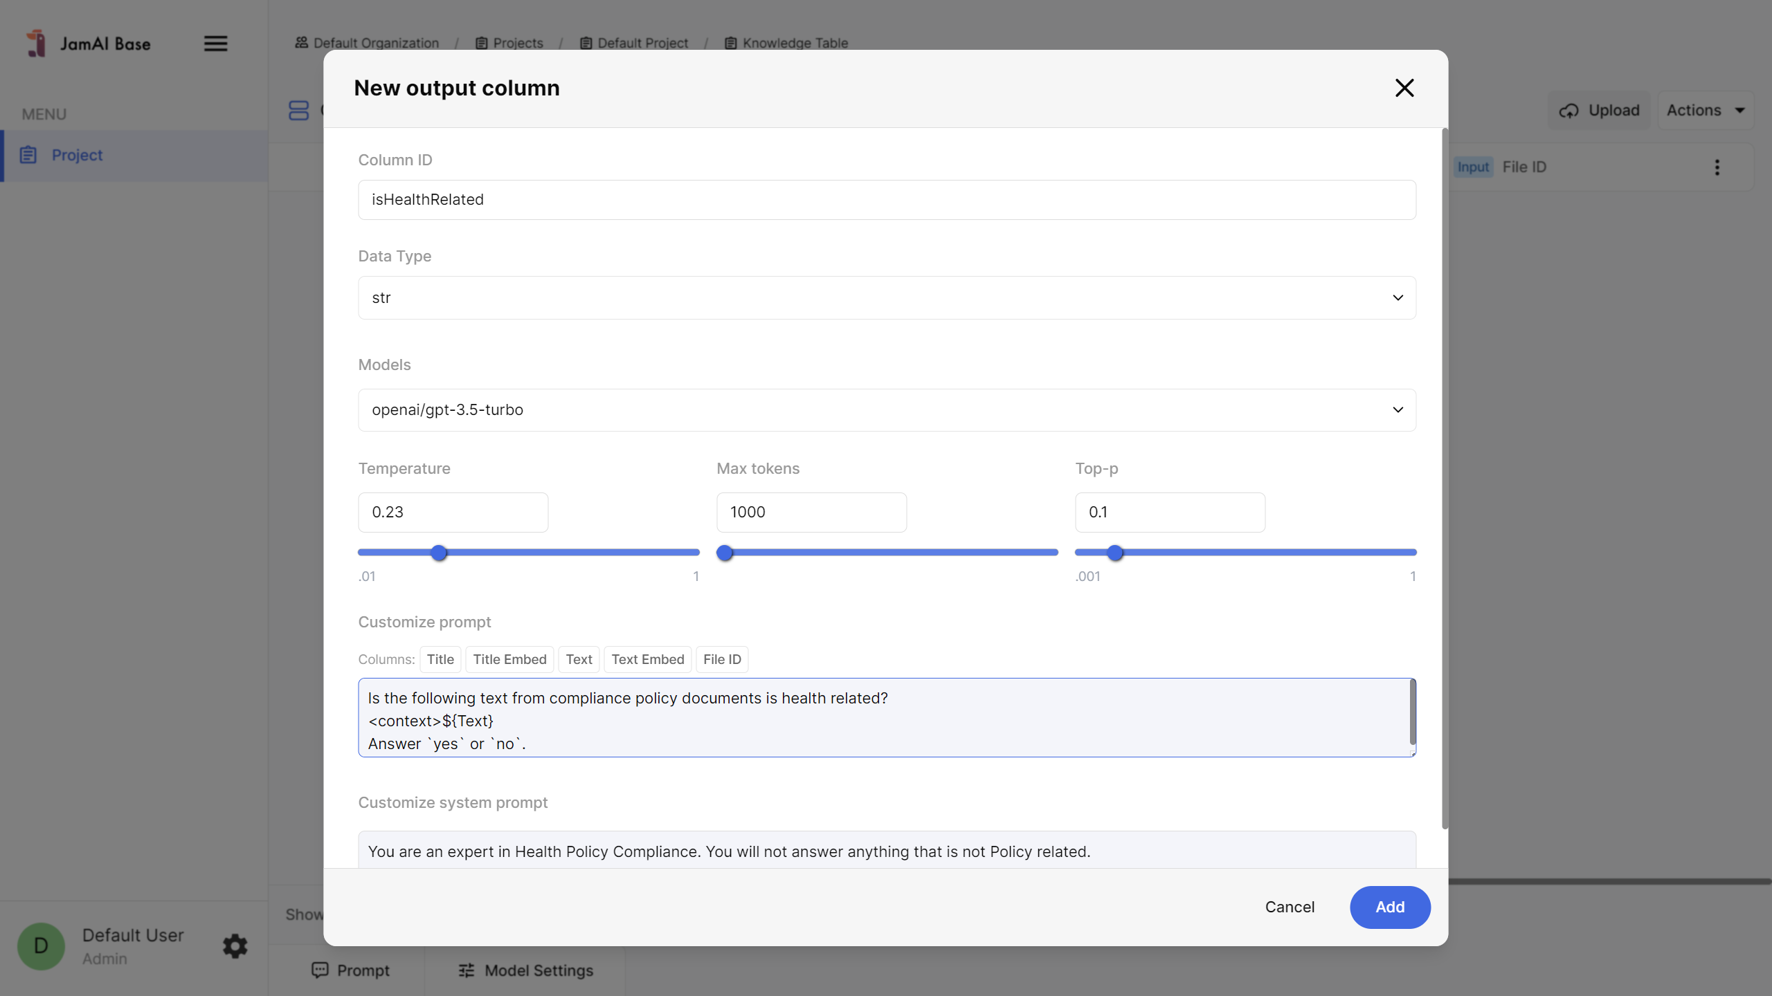Click the File ID column three-dot menu
1772x996 pixels.
[1717, 167]
